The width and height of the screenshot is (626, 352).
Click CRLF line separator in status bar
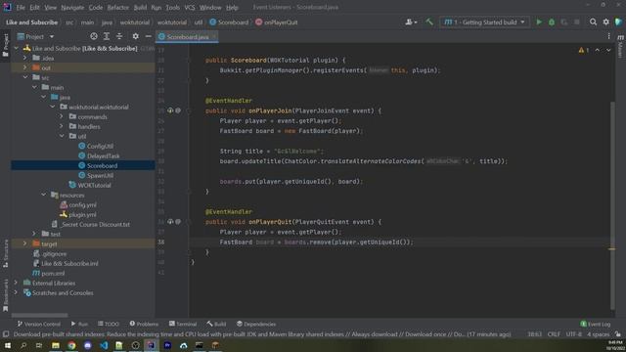pyautogui.click(x=554, y=334)
